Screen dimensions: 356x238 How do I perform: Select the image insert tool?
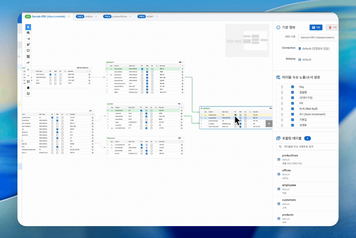[x=28, y=56]
